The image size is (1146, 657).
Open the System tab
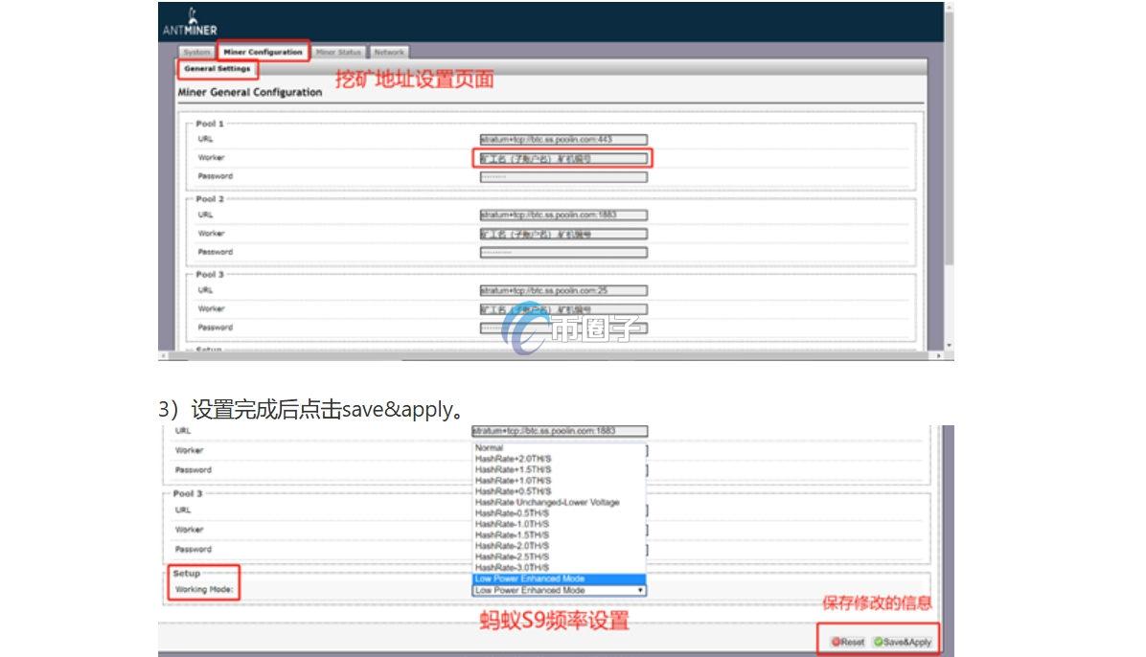196,52
